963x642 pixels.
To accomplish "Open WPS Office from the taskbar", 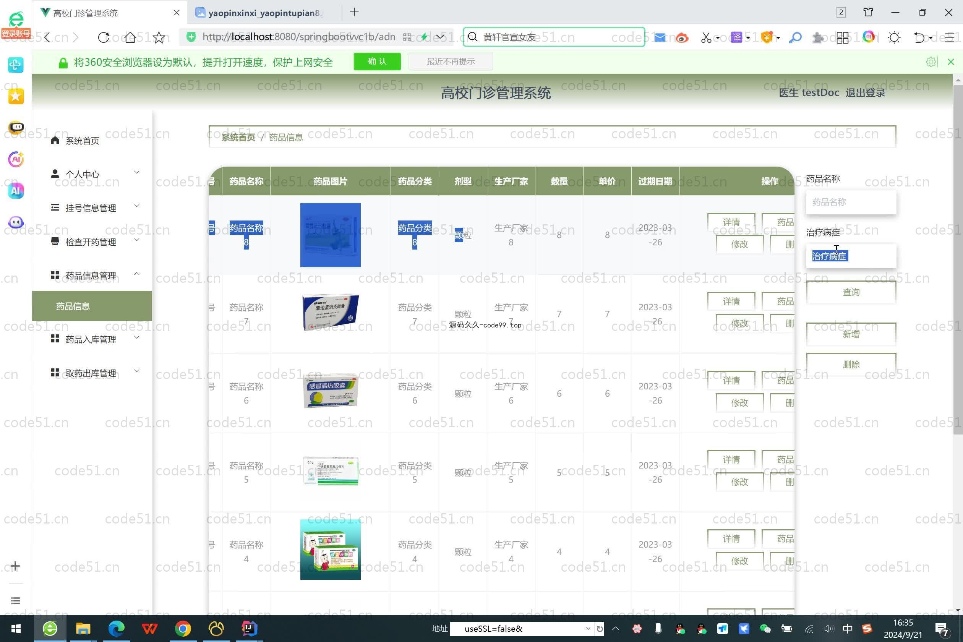I will [x=149, y=628].
